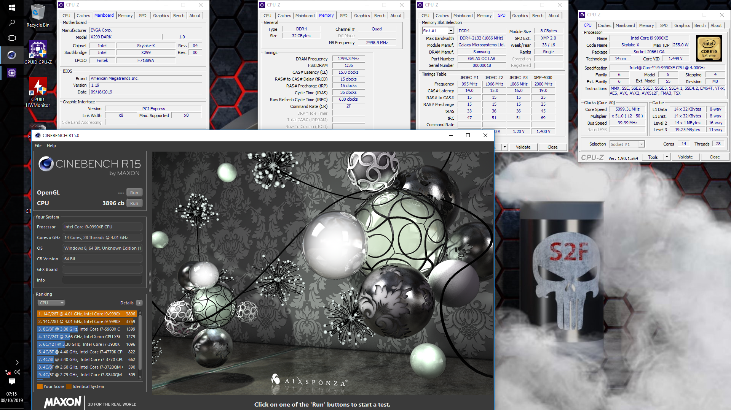
Task: Click Close in the rightmost CPU-Z window
Action: coord(715,157)
